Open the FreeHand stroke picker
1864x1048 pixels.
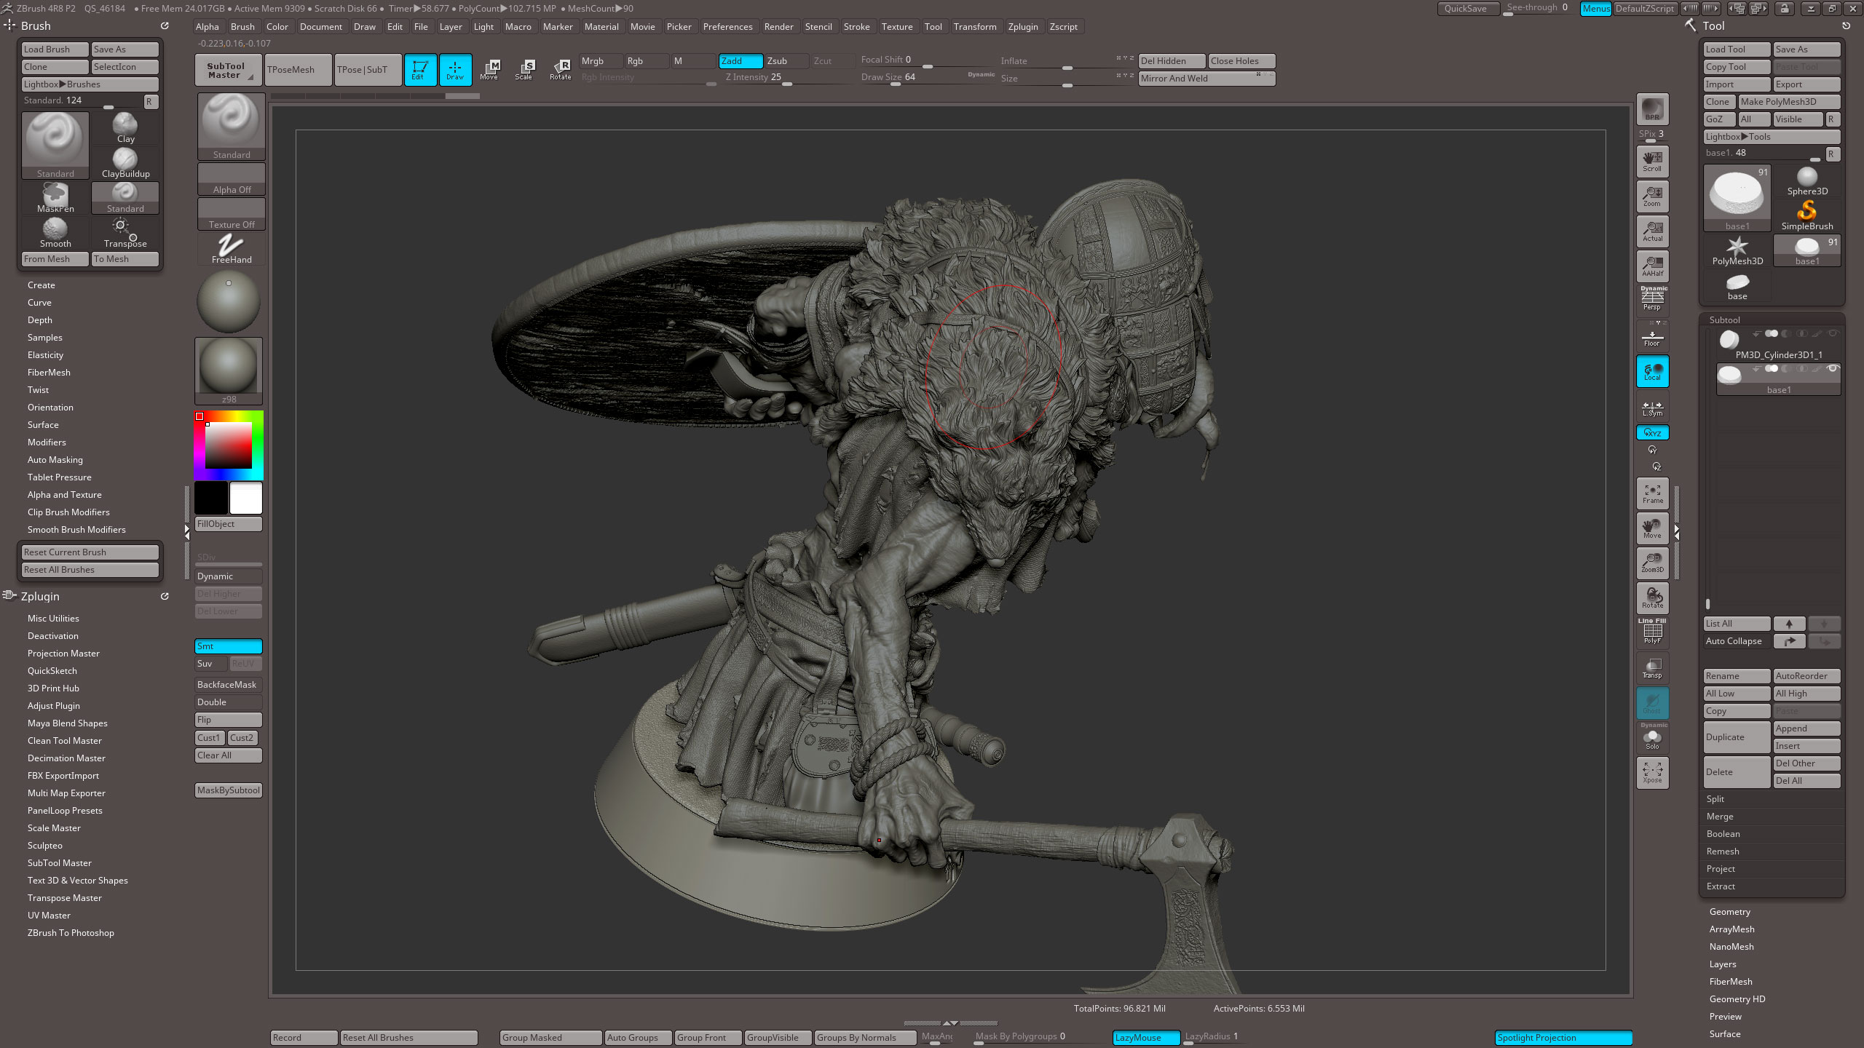231,249
